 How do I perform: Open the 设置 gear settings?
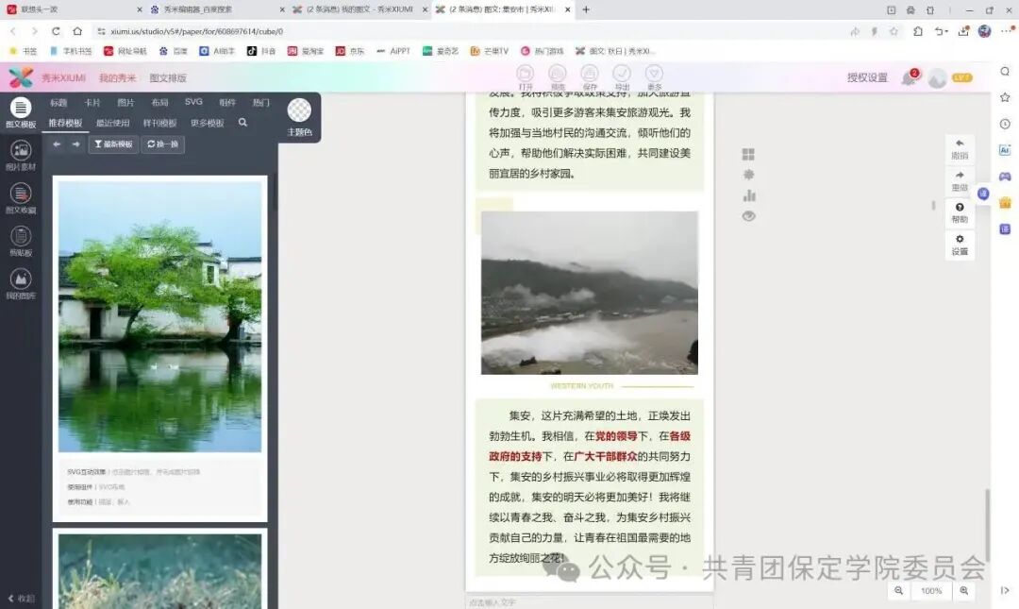point(960,245)
